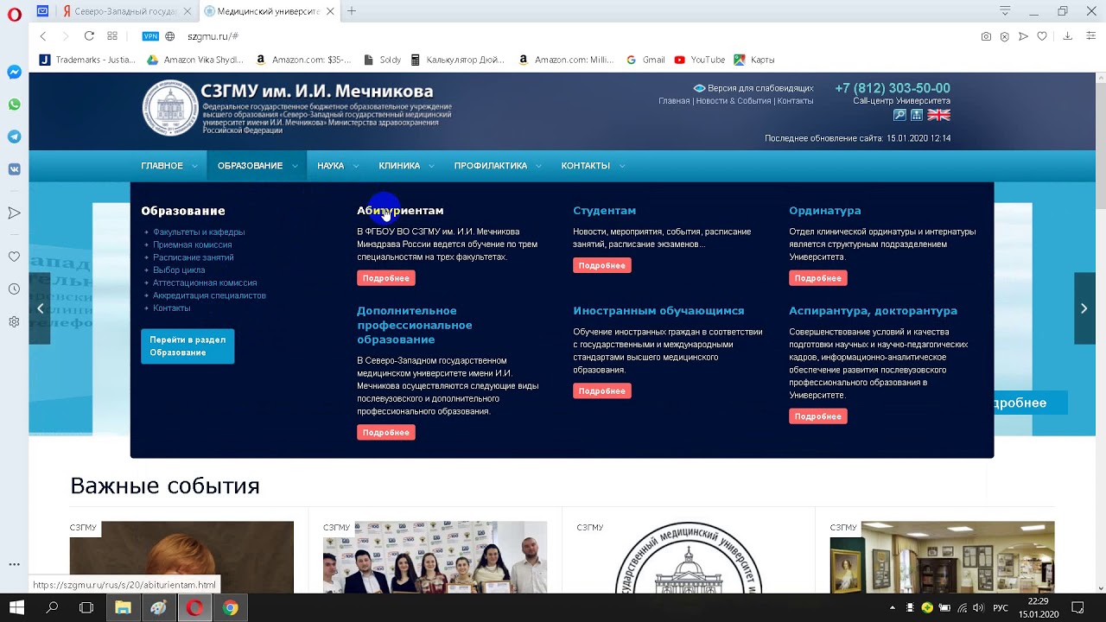Open the sitemap icon in header
The width and height of the screenshot is (1106, 622).
click(917, 115)
